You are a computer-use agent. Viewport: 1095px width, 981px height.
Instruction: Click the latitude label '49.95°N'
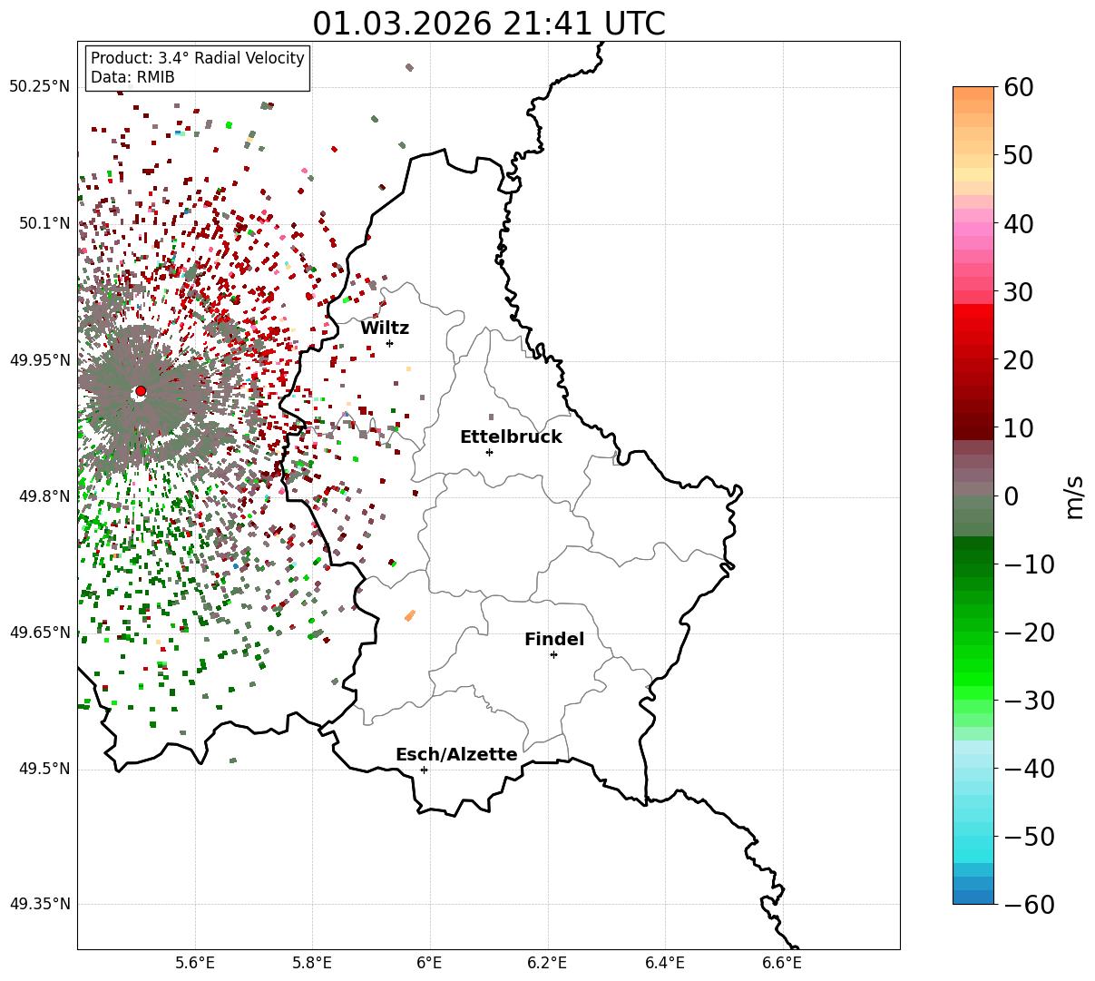[x=39, y=360]
